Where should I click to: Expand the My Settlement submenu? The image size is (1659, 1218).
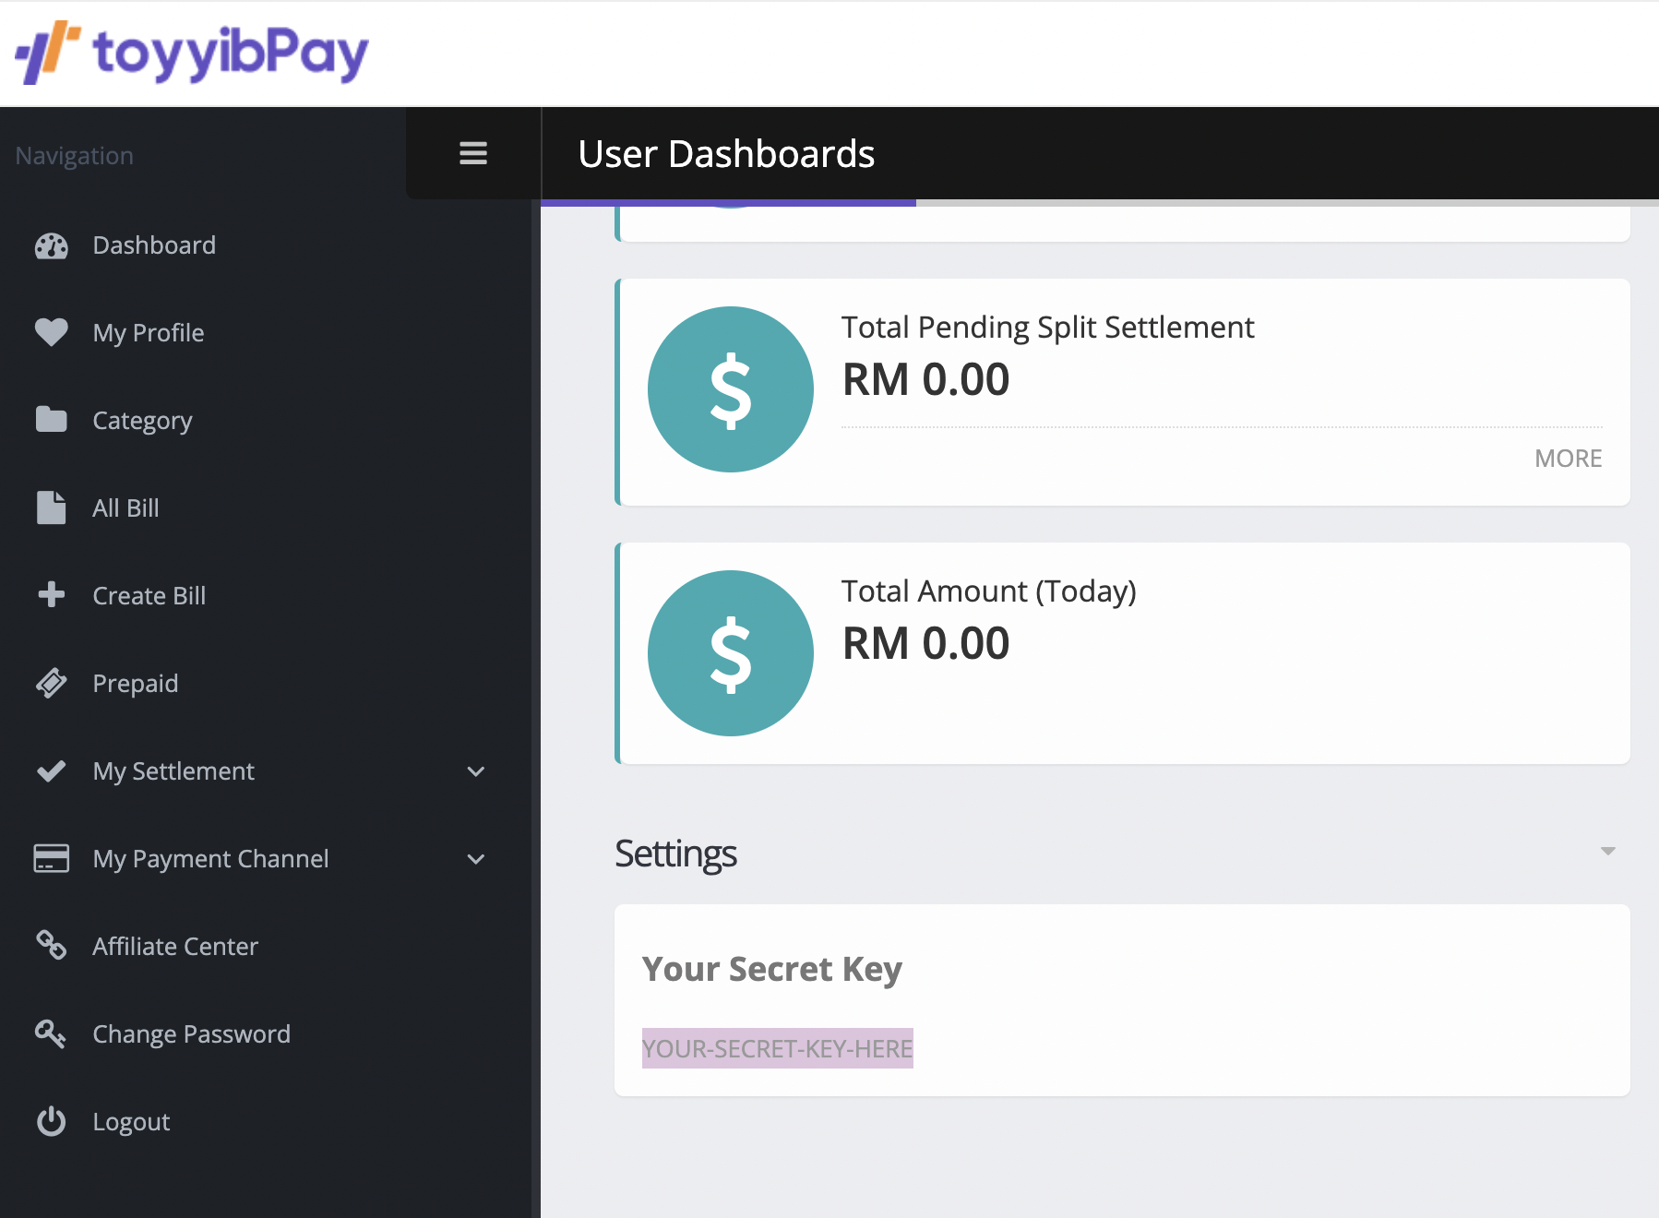(475, 771)
